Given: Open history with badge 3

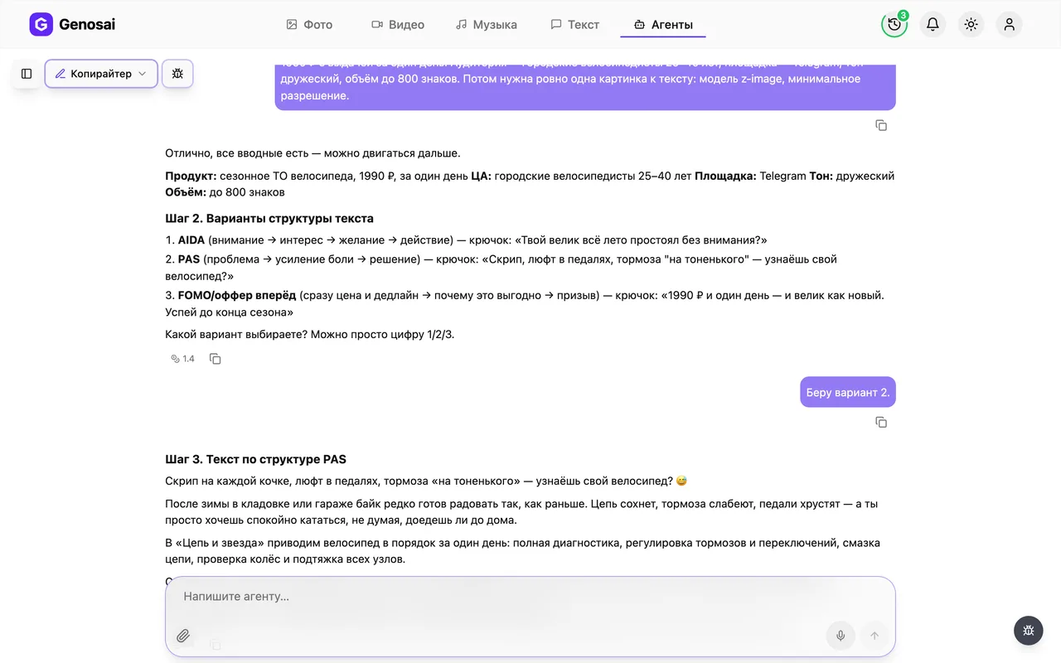Looking at the screenshot, I should [x=894, y=24].
